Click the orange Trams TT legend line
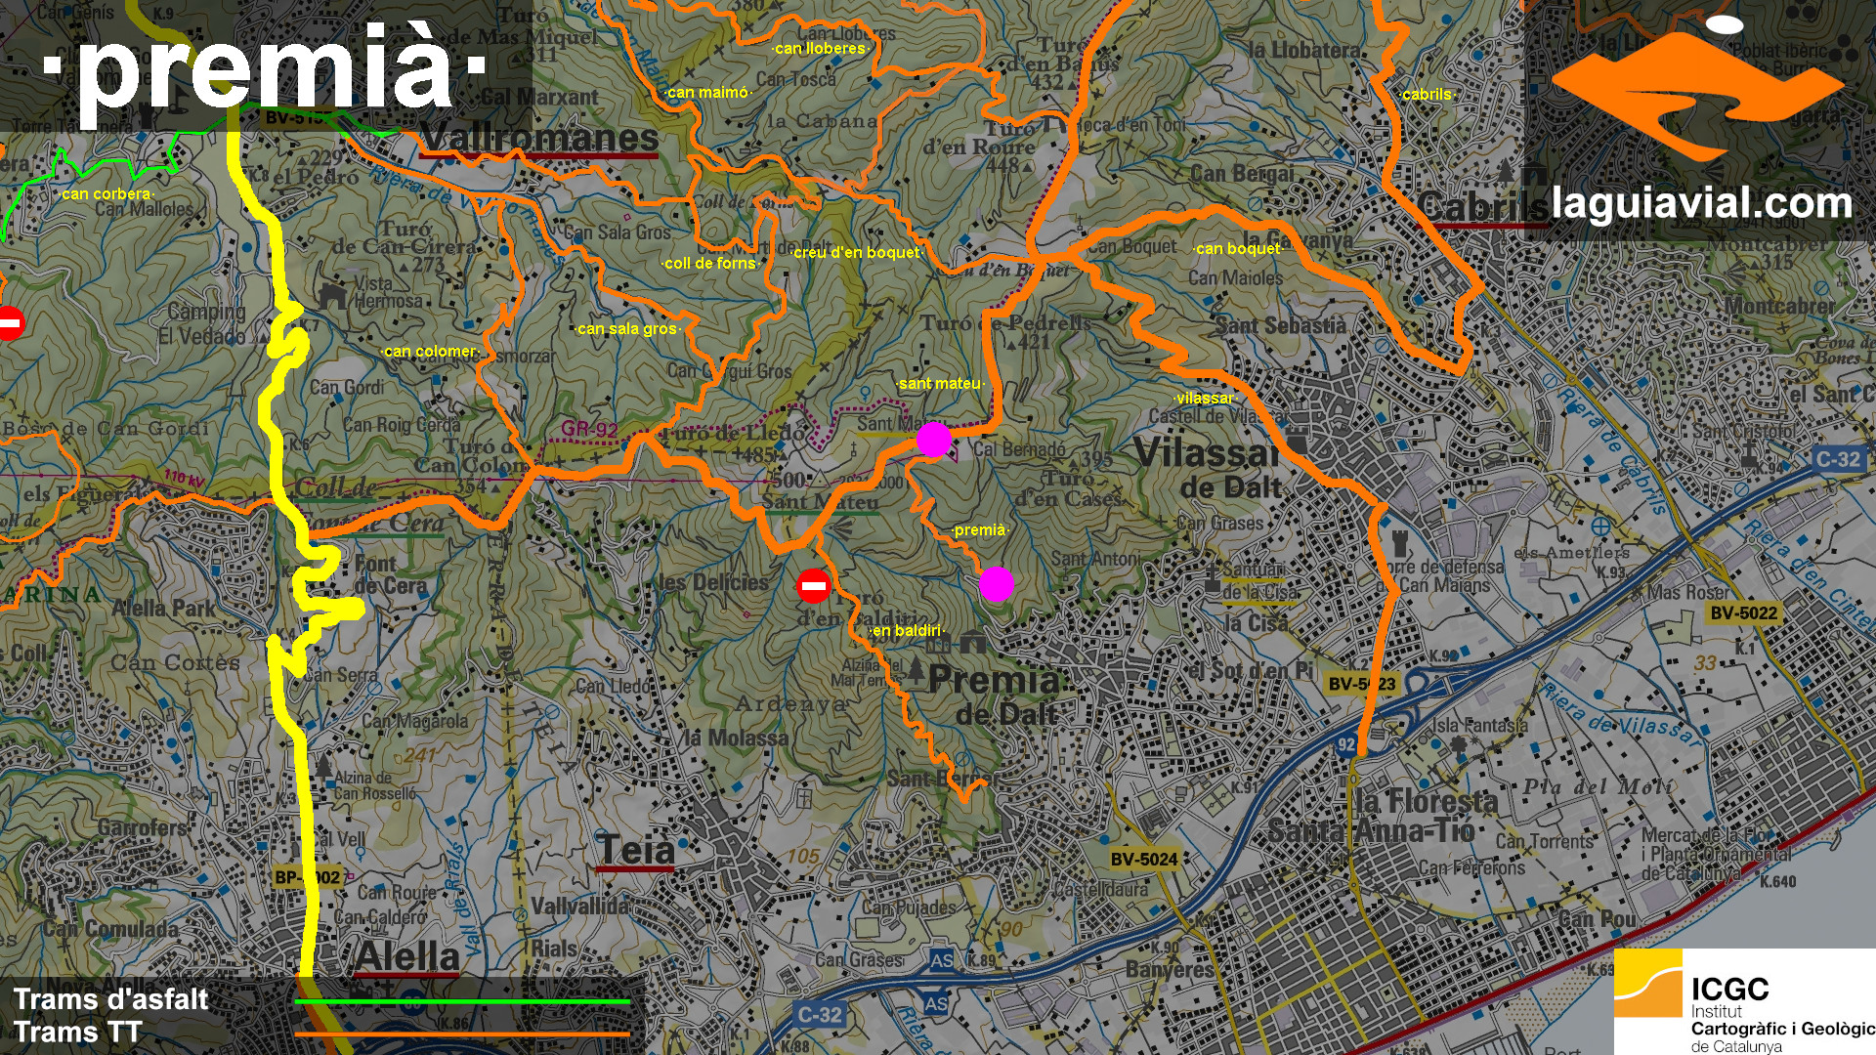 pos(462,1034)
